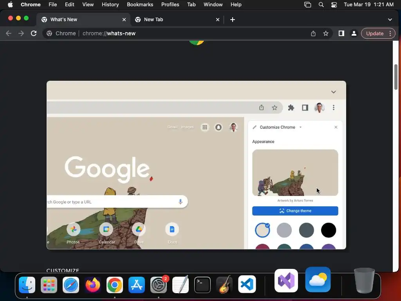Viewport: 401px width, 301px height.
Task: Open TextEdit from the Dock
Action: (x=181, y=285)
